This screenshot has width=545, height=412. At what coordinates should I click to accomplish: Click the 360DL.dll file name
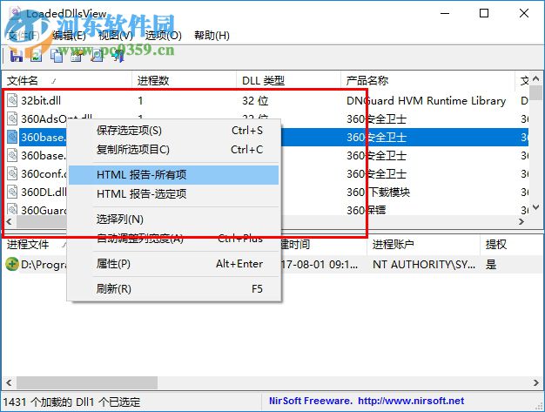(44, 192)
